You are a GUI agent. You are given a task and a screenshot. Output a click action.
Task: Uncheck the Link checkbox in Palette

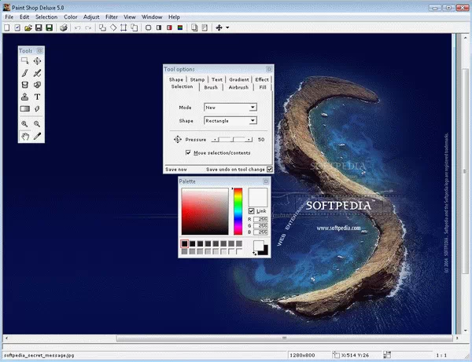(x=251, y=211)
